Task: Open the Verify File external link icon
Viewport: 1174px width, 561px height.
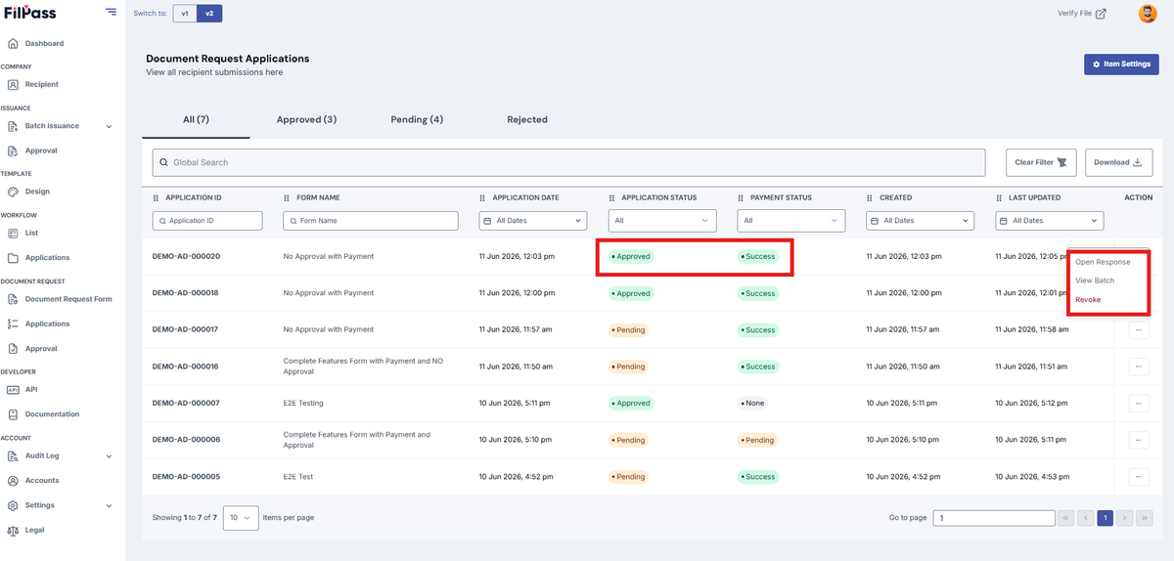Action: (1101, 14)
